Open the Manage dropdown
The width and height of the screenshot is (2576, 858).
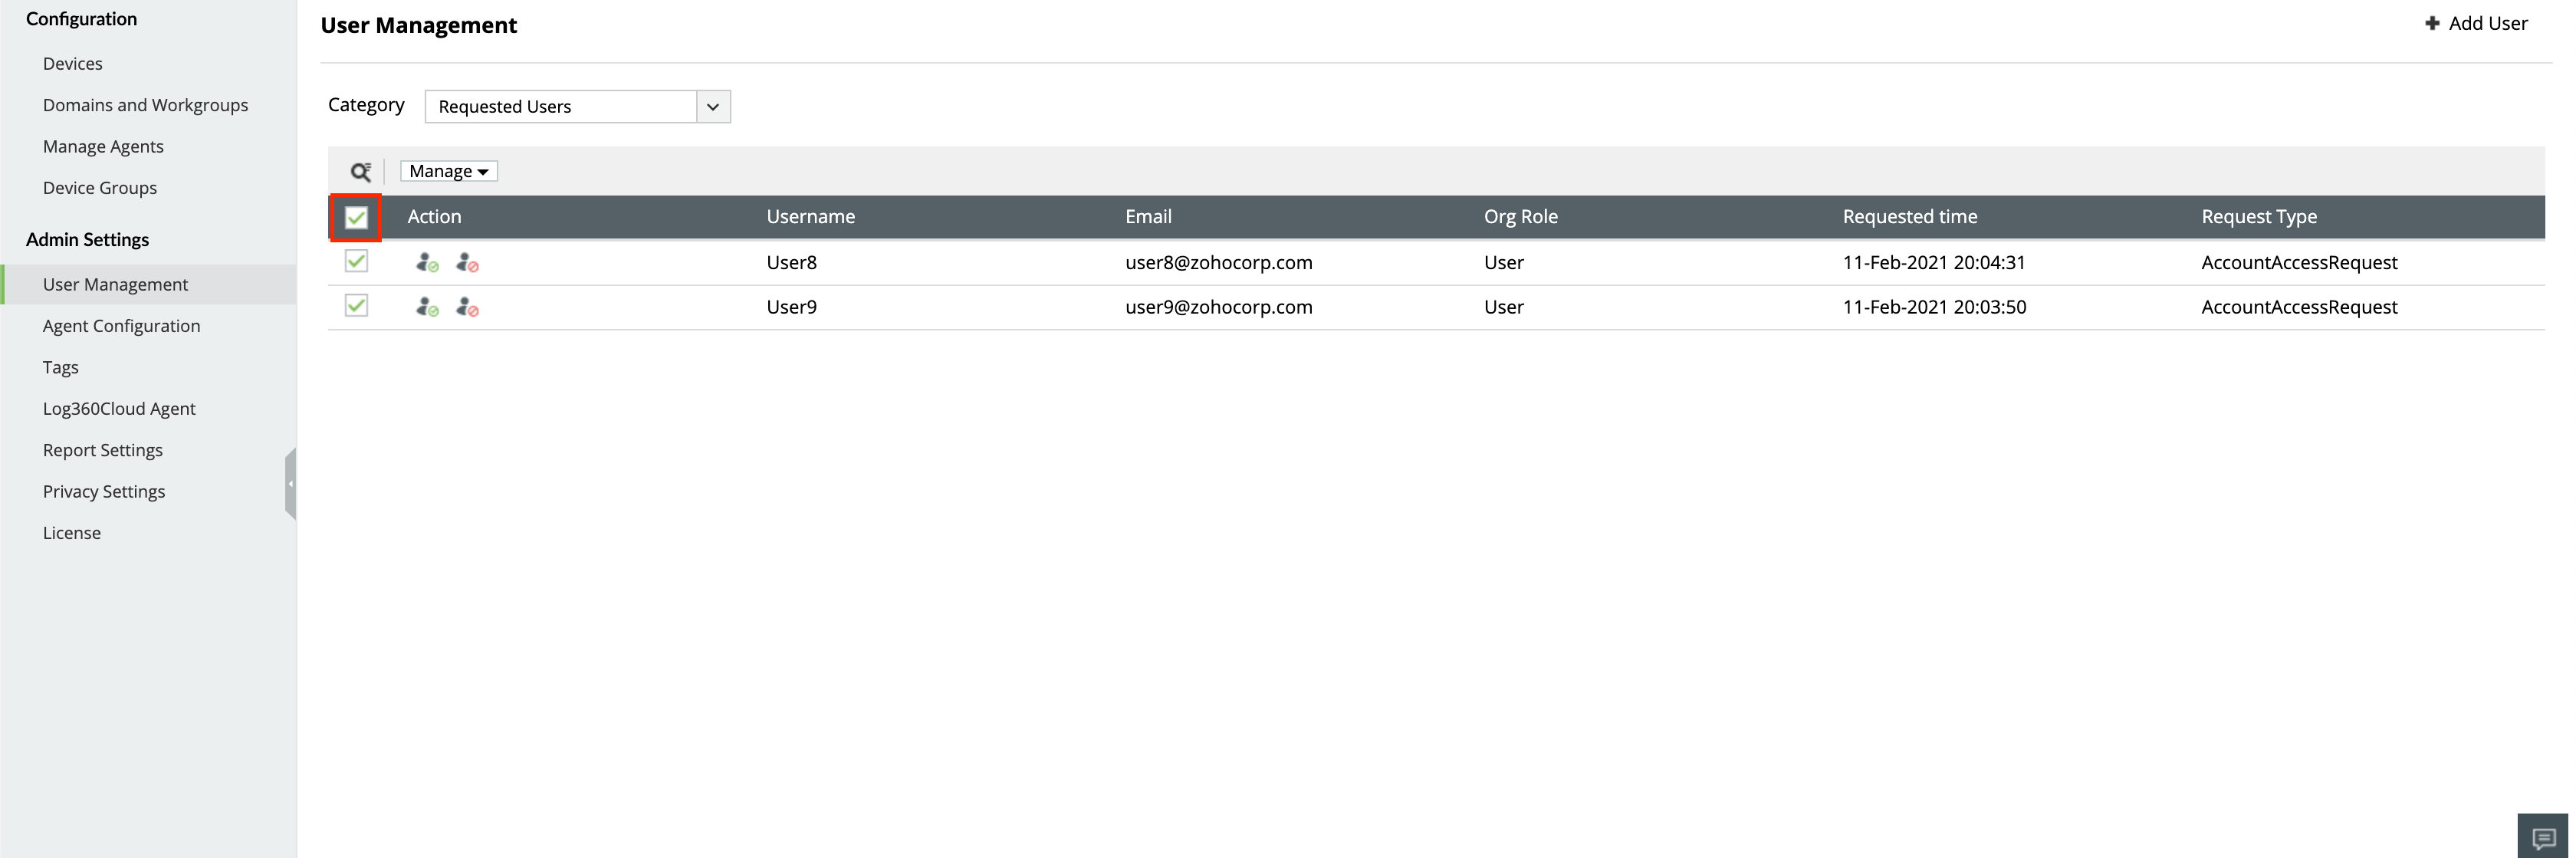point(446,170)
